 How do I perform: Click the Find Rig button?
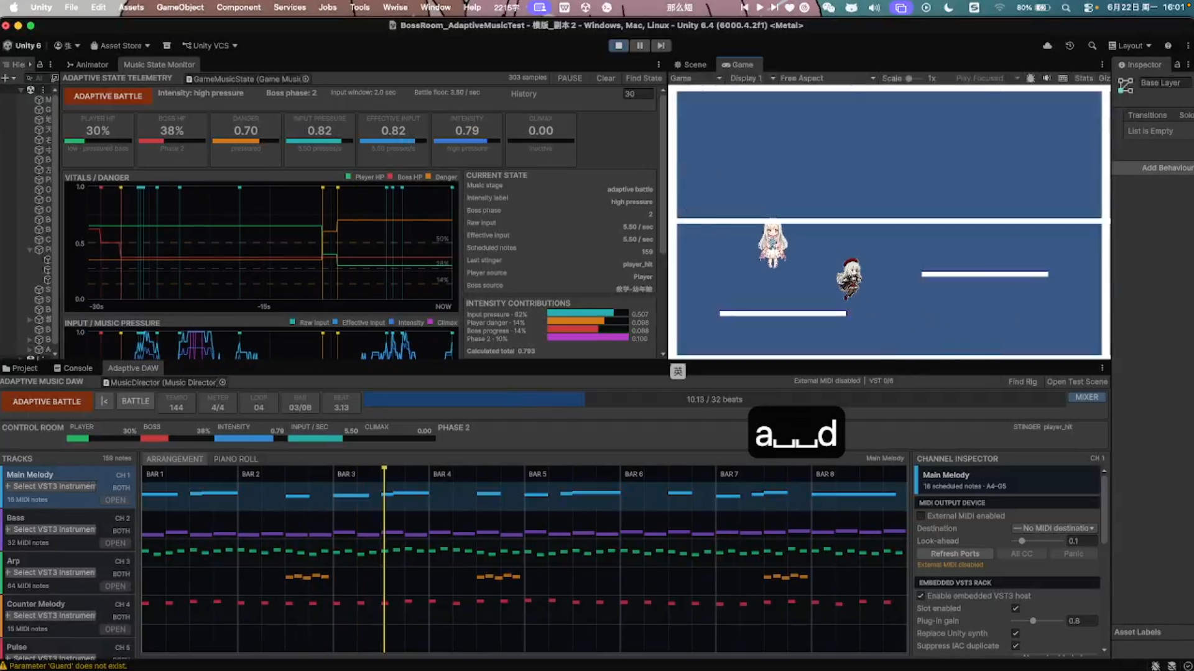(x=1023, y=381)
